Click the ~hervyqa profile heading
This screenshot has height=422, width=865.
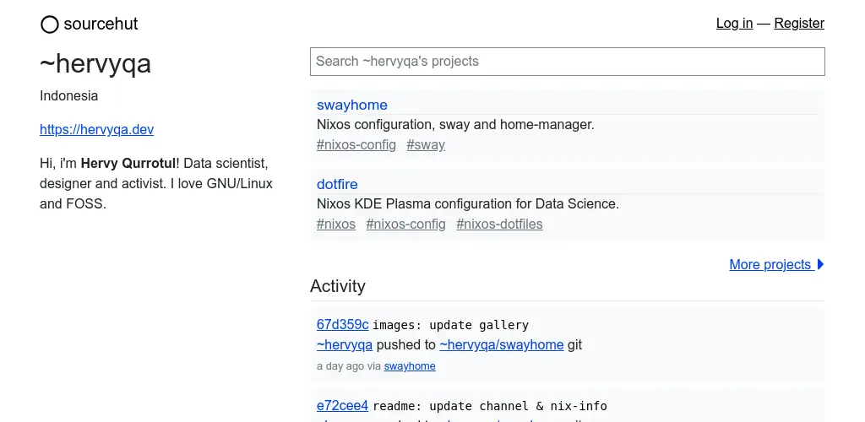[x=95, y=64]
